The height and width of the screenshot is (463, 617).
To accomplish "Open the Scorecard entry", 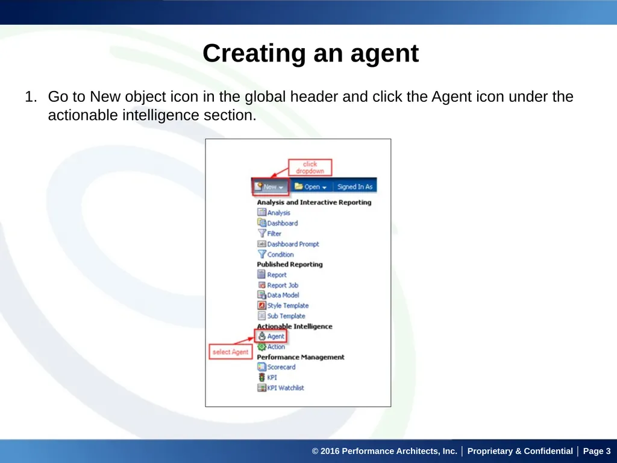I will click(x=281, y=367).
